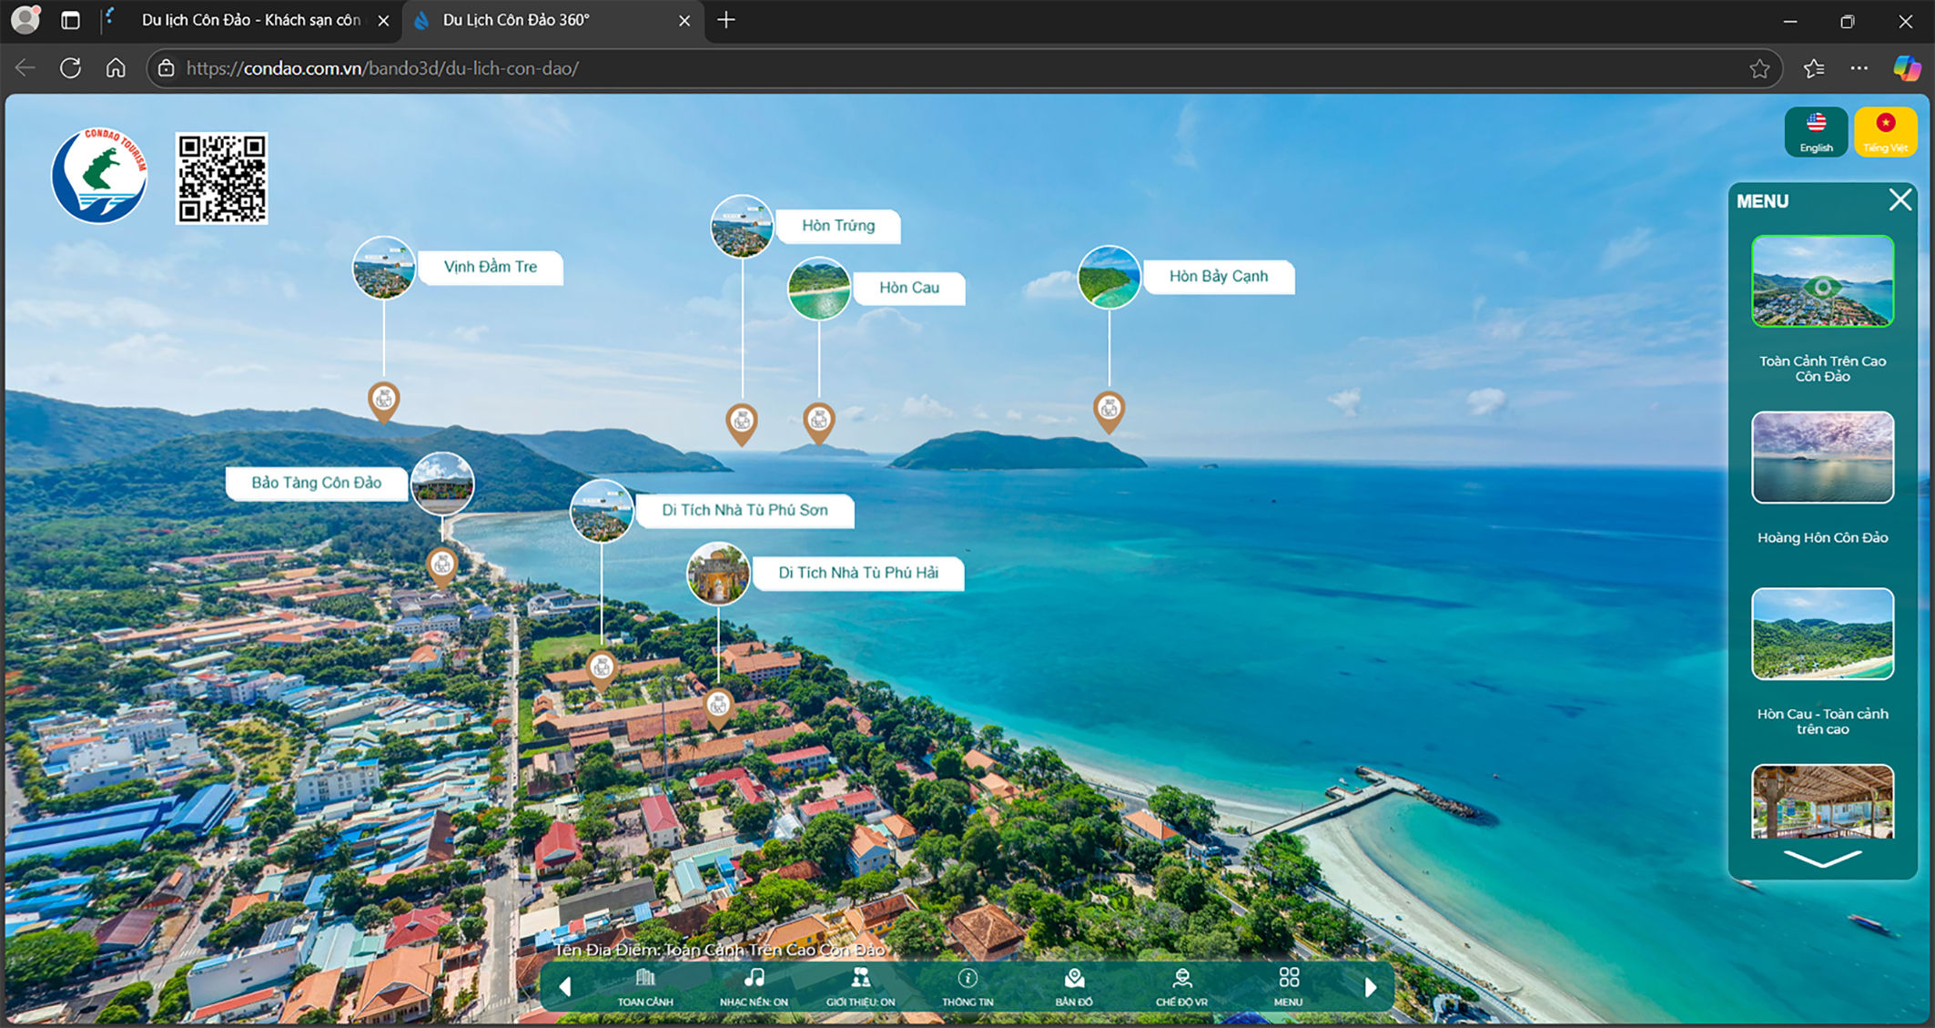Open the browser profile avatar
Image resolution: width=1935 pixels, height=1028 pixels.
click(25, 20)
